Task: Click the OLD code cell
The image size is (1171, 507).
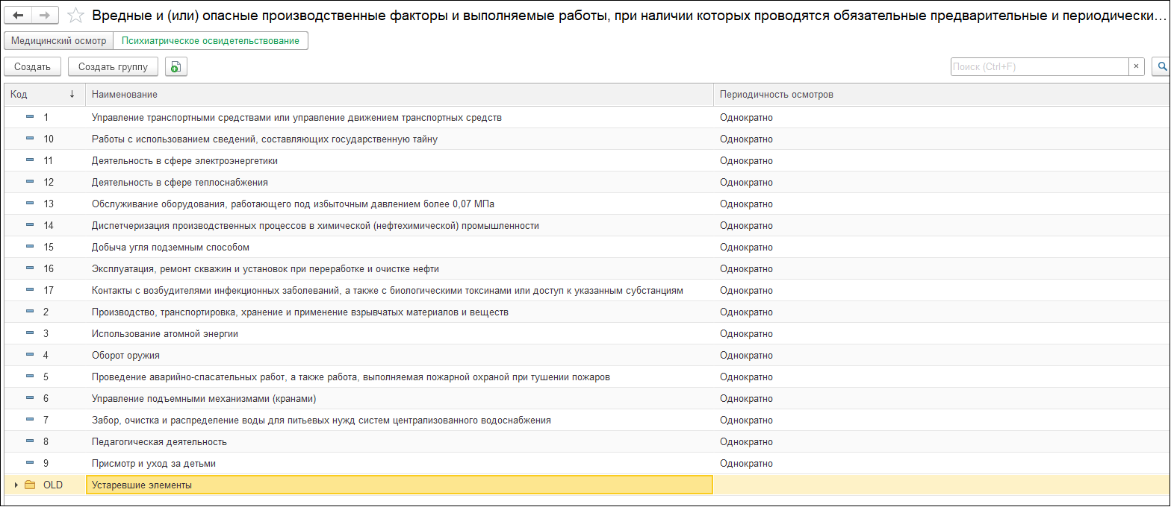Action: point(53,485)
